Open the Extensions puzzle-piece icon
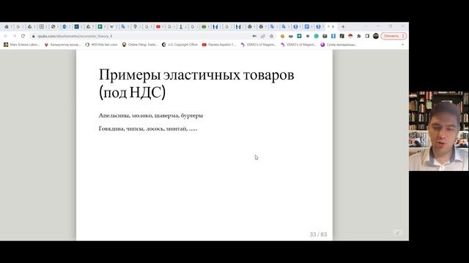The height and width of the screenshot is (263, 469). [359, 36]
